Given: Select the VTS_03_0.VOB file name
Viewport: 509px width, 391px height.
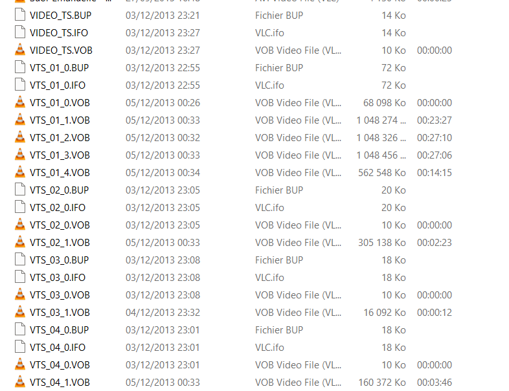Looking at the screenshot, I should coord(60,295).
